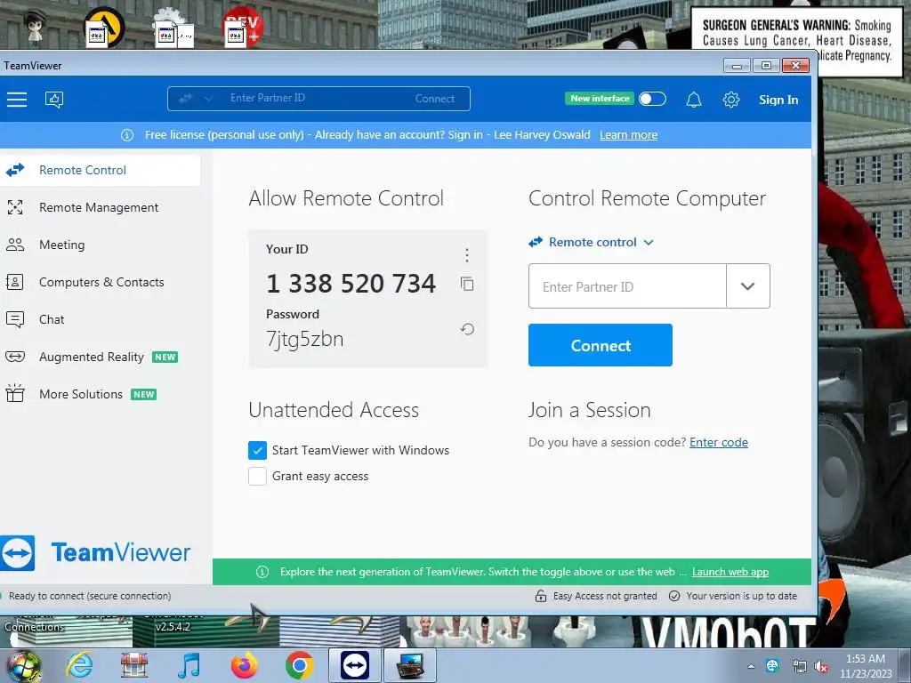Open the music note app in taskbar
The height and width of the screenshot is (683, 911).
pos(189,665)
